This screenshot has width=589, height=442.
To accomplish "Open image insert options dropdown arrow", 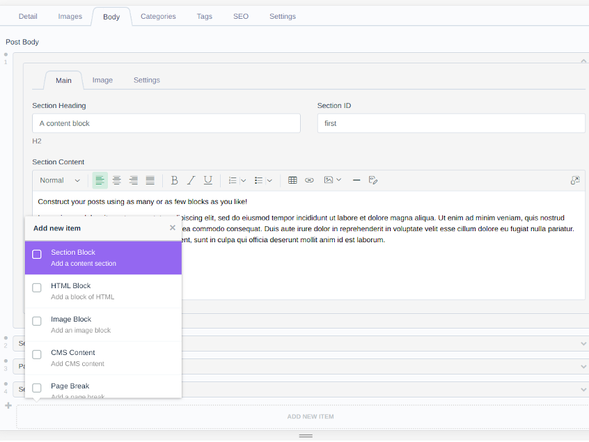I will click(338, 180).
